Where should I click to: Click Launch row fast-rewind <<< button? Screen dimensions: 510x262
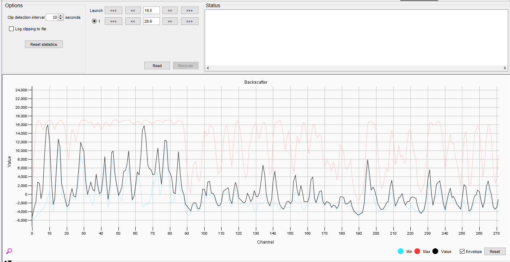click(x=113, y=10)
